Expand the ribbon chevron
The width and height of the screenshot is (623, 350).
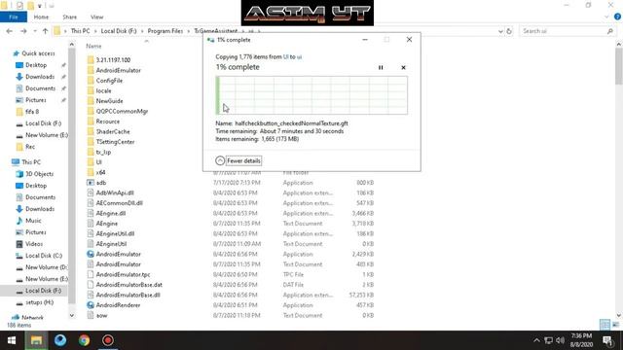(606, 17)
